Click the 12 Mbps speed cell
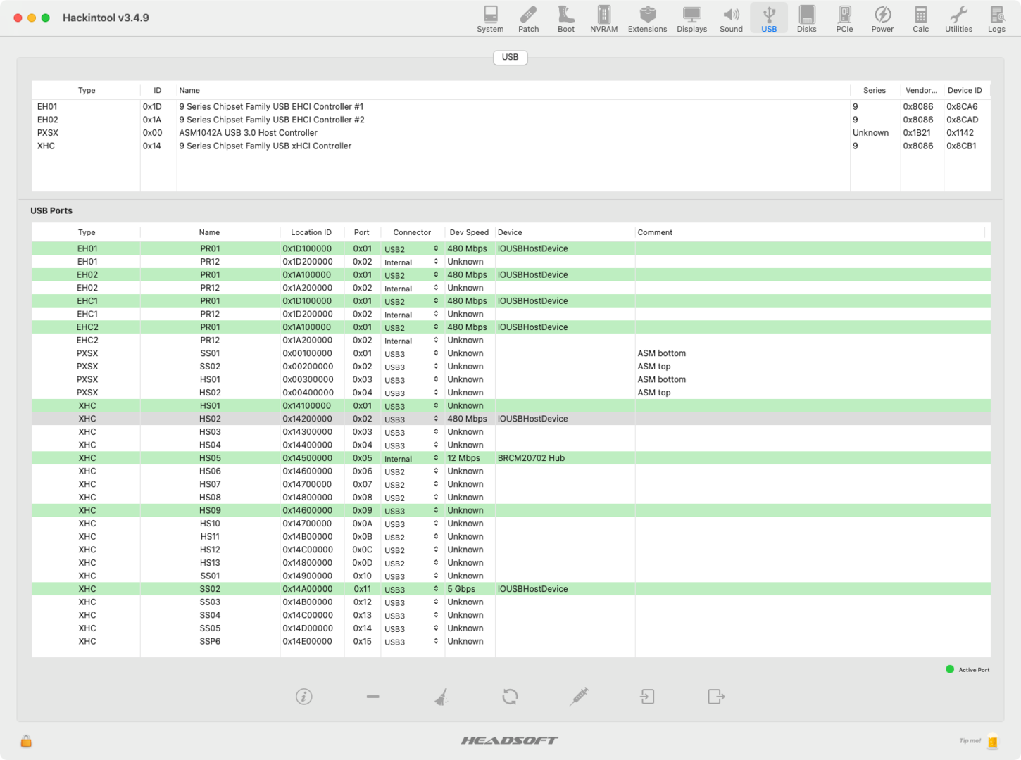This screenshot has height=760, width=1021. pos(463,458)
